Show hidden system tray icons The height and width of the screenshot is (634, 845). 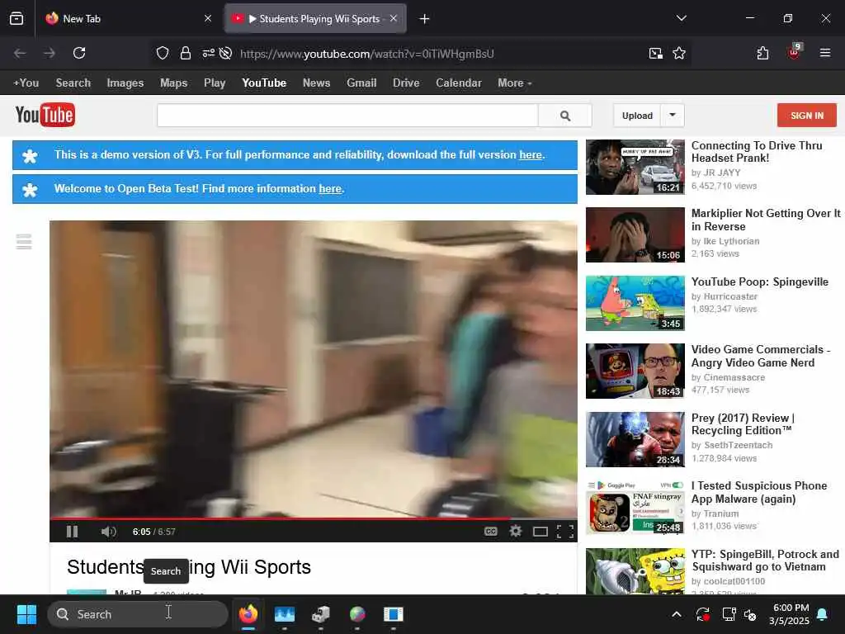677,614
